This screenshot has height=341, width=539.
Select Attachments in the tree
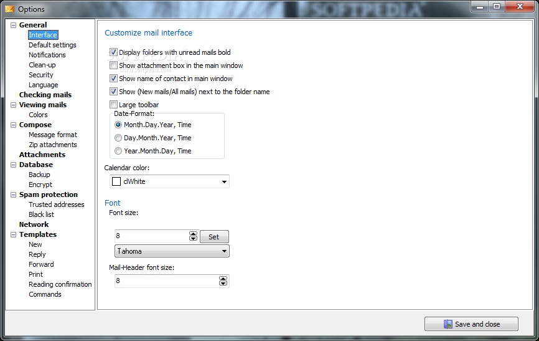pos(42,155)
